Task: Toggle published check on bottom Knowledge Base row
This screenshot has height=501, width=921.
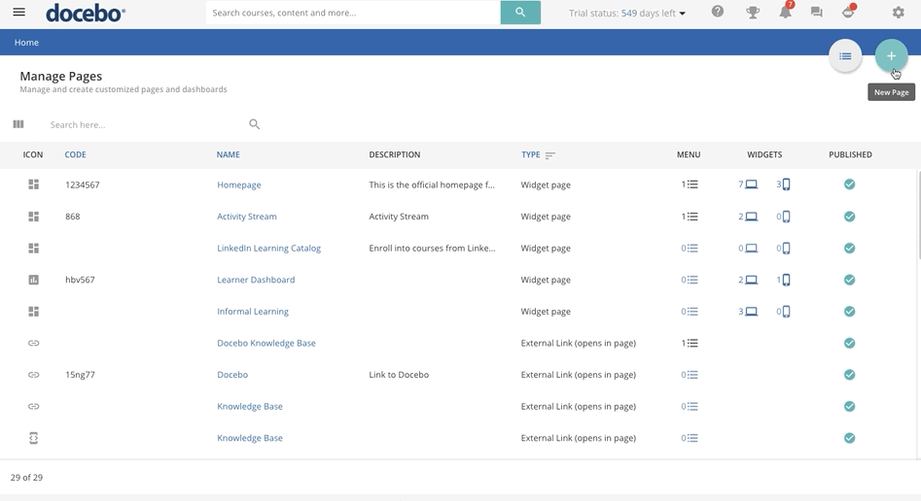Action: (849, 438)
